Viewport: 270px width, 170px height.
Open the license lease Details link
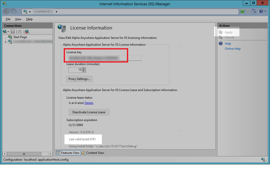(89, 103)
